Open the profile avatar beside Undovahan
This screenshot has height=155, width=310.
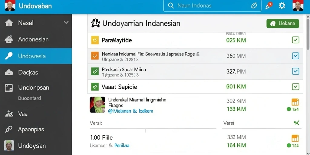pyautogui.click(x=10, y=5)
